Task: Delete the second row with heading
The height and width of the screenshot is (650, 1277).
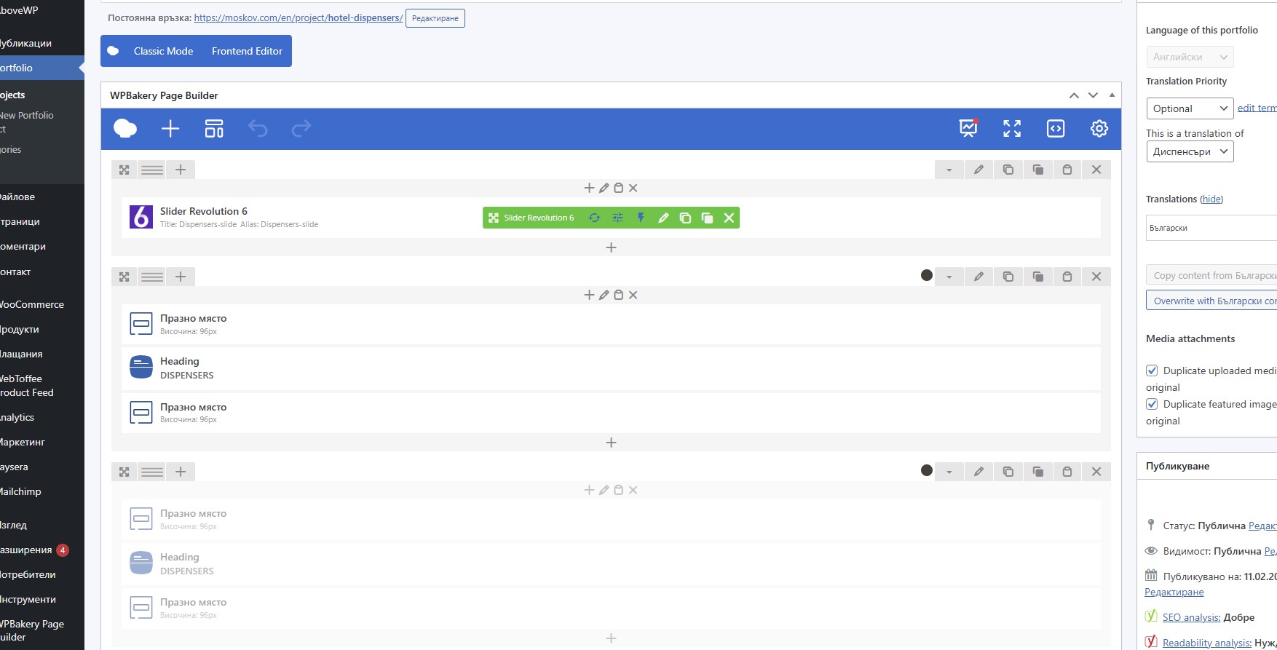Action: [x=1096, y=277]
